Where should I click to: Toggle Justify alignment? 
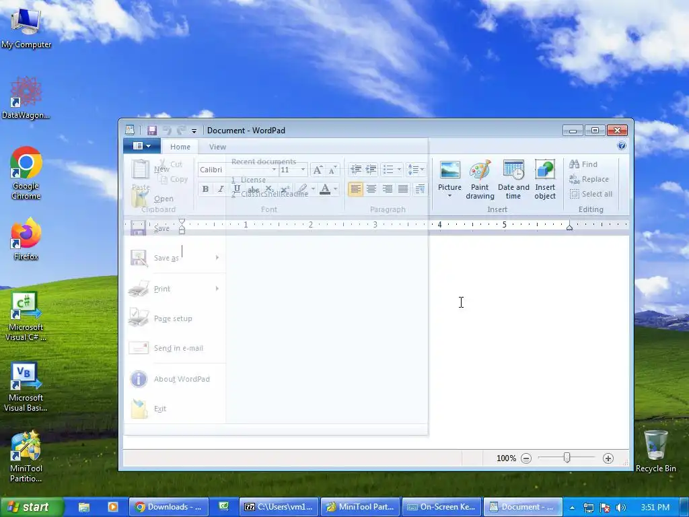403,189
